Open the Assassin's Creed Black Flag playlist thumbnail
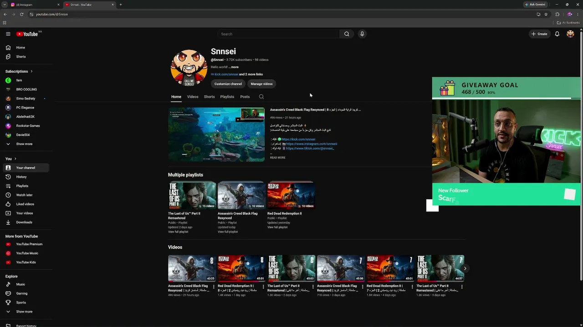 click(241, 196)
